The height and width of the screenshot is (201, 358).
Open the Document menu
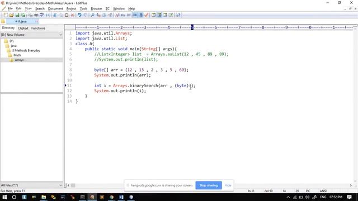55,9
